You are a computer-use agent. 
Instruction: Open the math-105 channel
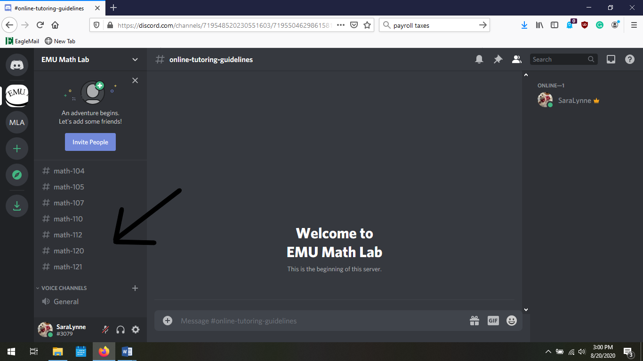[x=90, y=187]
